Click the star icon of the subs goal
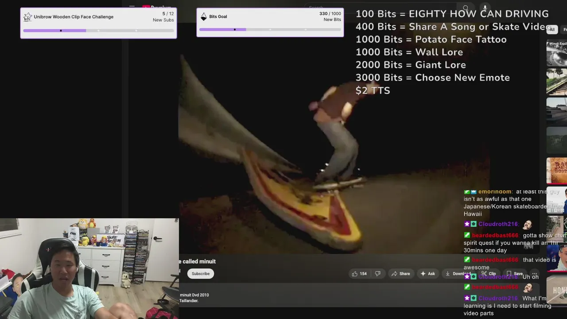 click(x=27, y=17)
